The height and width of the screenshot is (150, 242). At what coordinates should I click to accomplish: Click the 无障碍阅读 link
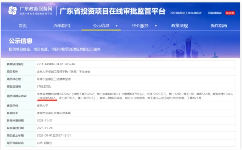click(215, 13)
